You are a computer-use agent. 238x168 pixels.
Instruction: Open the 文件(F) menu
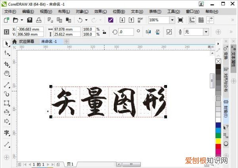[10, 12]
